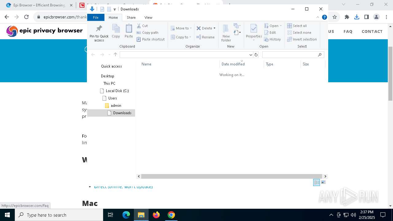Screen dimensions: 393x221
Task: Refresh the Explorer address bar
Action: coord(256,55)
